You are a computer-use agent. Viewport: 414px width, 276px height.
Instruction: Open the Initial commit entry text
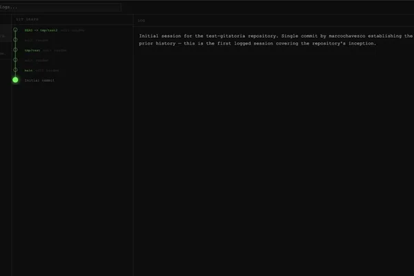click(39, 80)
